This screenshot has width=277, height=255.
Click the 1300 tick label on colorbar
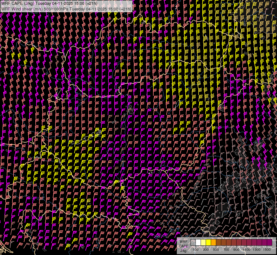257,250
